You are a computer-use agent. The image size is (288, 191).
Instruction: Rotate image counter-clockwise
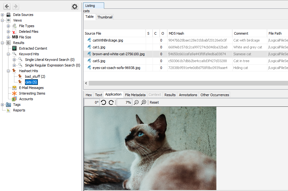click(x=104, y=102)
